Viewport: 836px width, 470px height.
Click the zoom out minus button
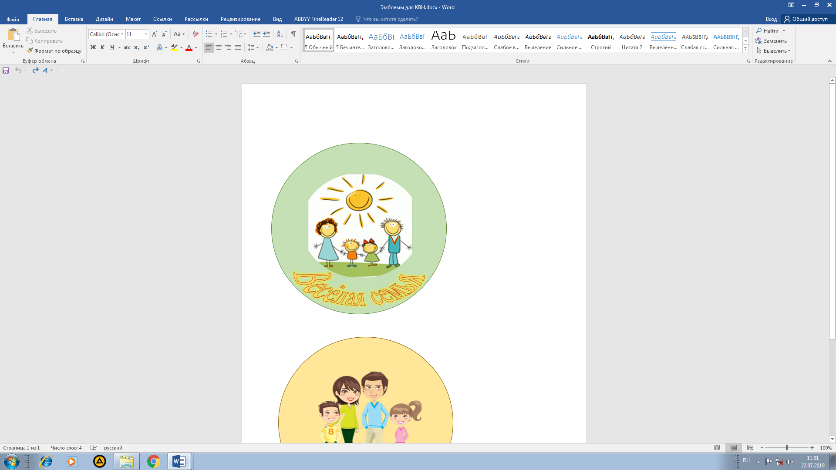762,448
